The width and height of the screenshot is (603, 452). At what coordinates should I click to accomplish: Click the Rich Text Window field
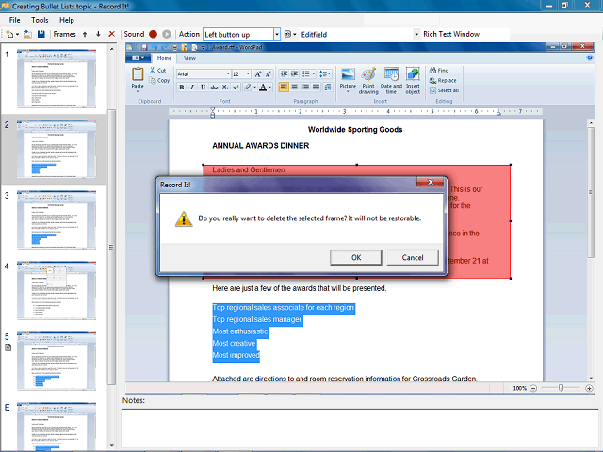point(465,34)
